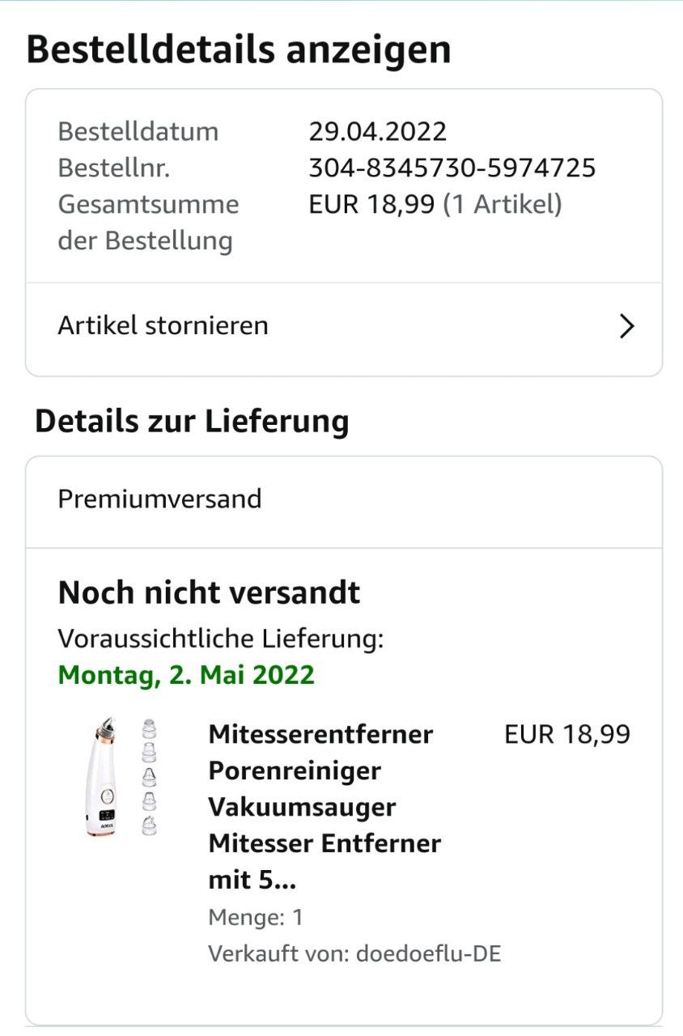This screenshot has height=1036, width=683.
Task: Open the Mitesserentferner product image
Action: tap(123, 779)
